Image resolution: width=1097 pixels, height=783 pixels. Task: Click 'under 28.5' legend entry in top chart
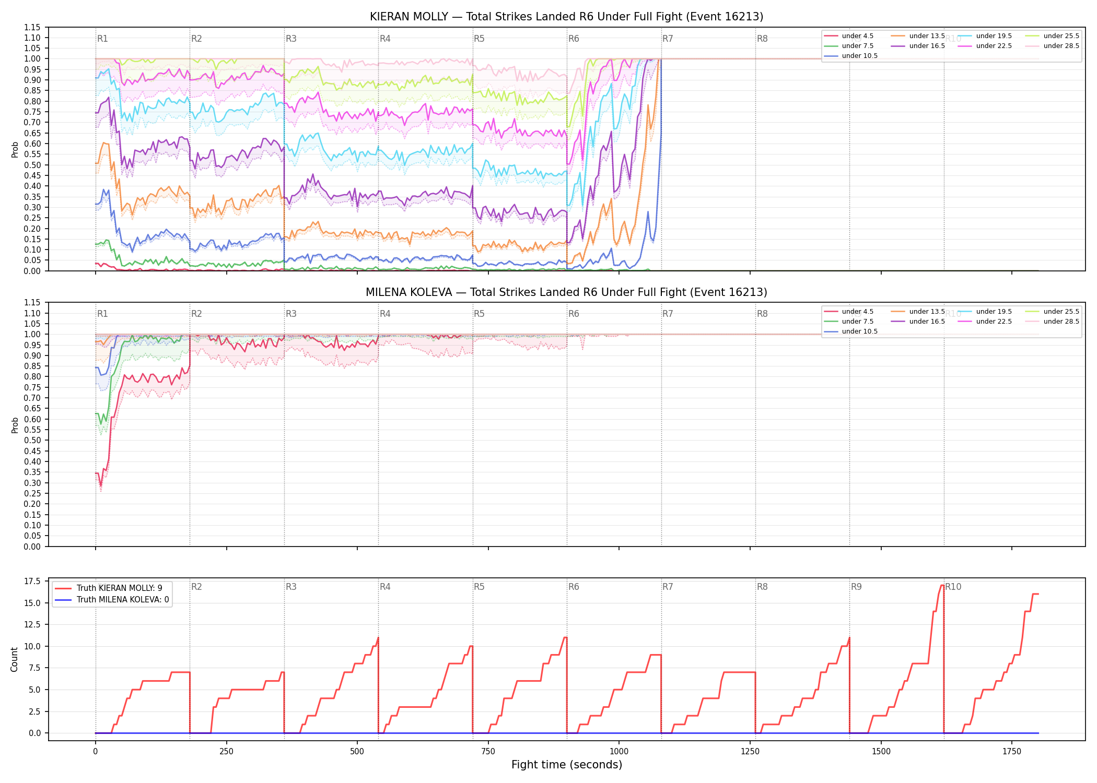(x=1052, y=46)
